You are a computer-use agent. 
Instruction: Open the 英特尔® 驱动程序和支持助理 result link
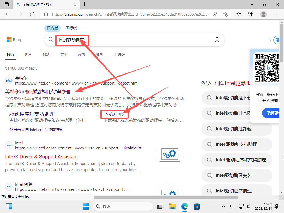[x=38, y=92]
